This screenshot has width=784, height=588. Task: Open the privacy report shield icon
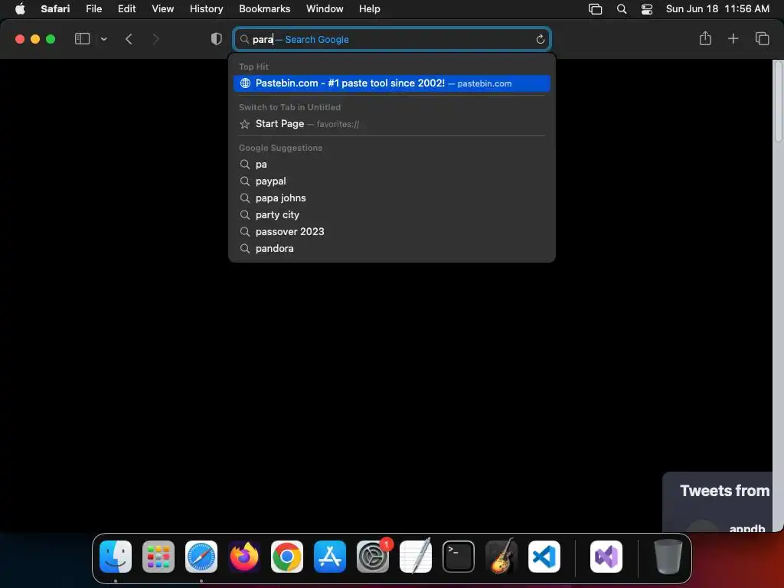point(216,39)
